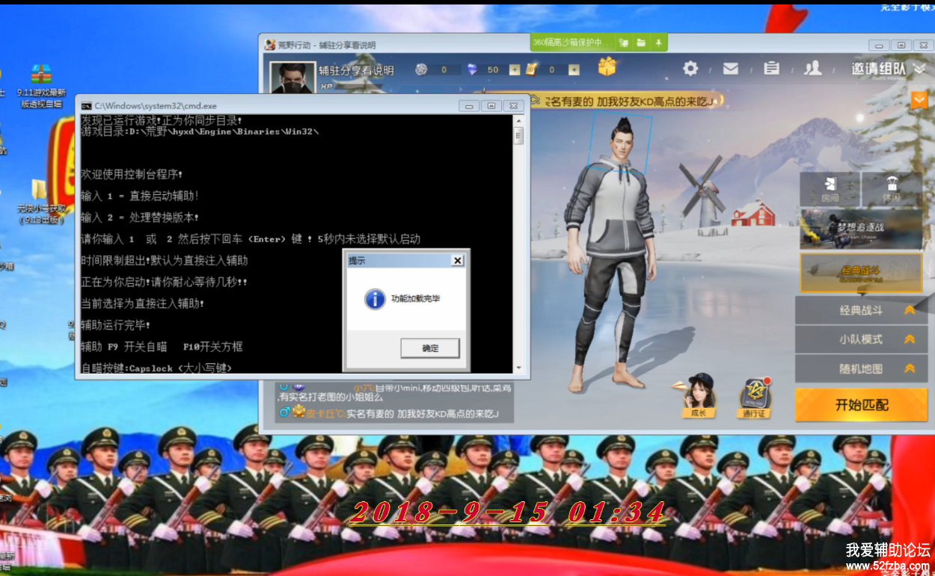Screen dimensions: 935x576
Task: Click the 辅助运行完毕 line in cmd
Action: coord(116,325)
